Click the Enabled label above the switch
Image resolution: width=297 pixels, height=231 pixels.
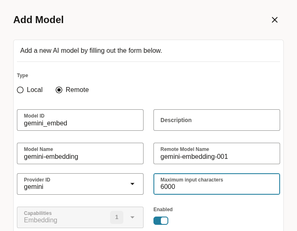163,210
